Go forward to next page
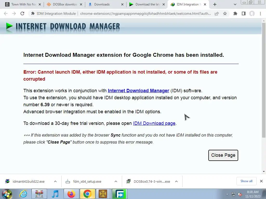266x199 pixels. 14,13
